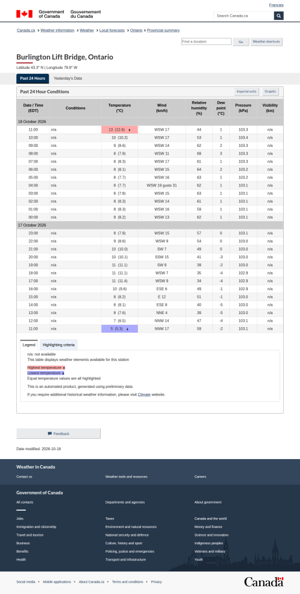Open Ontario breadcrumb link
The height and width of the screenshot is (594, 300).
pos(136,31)
